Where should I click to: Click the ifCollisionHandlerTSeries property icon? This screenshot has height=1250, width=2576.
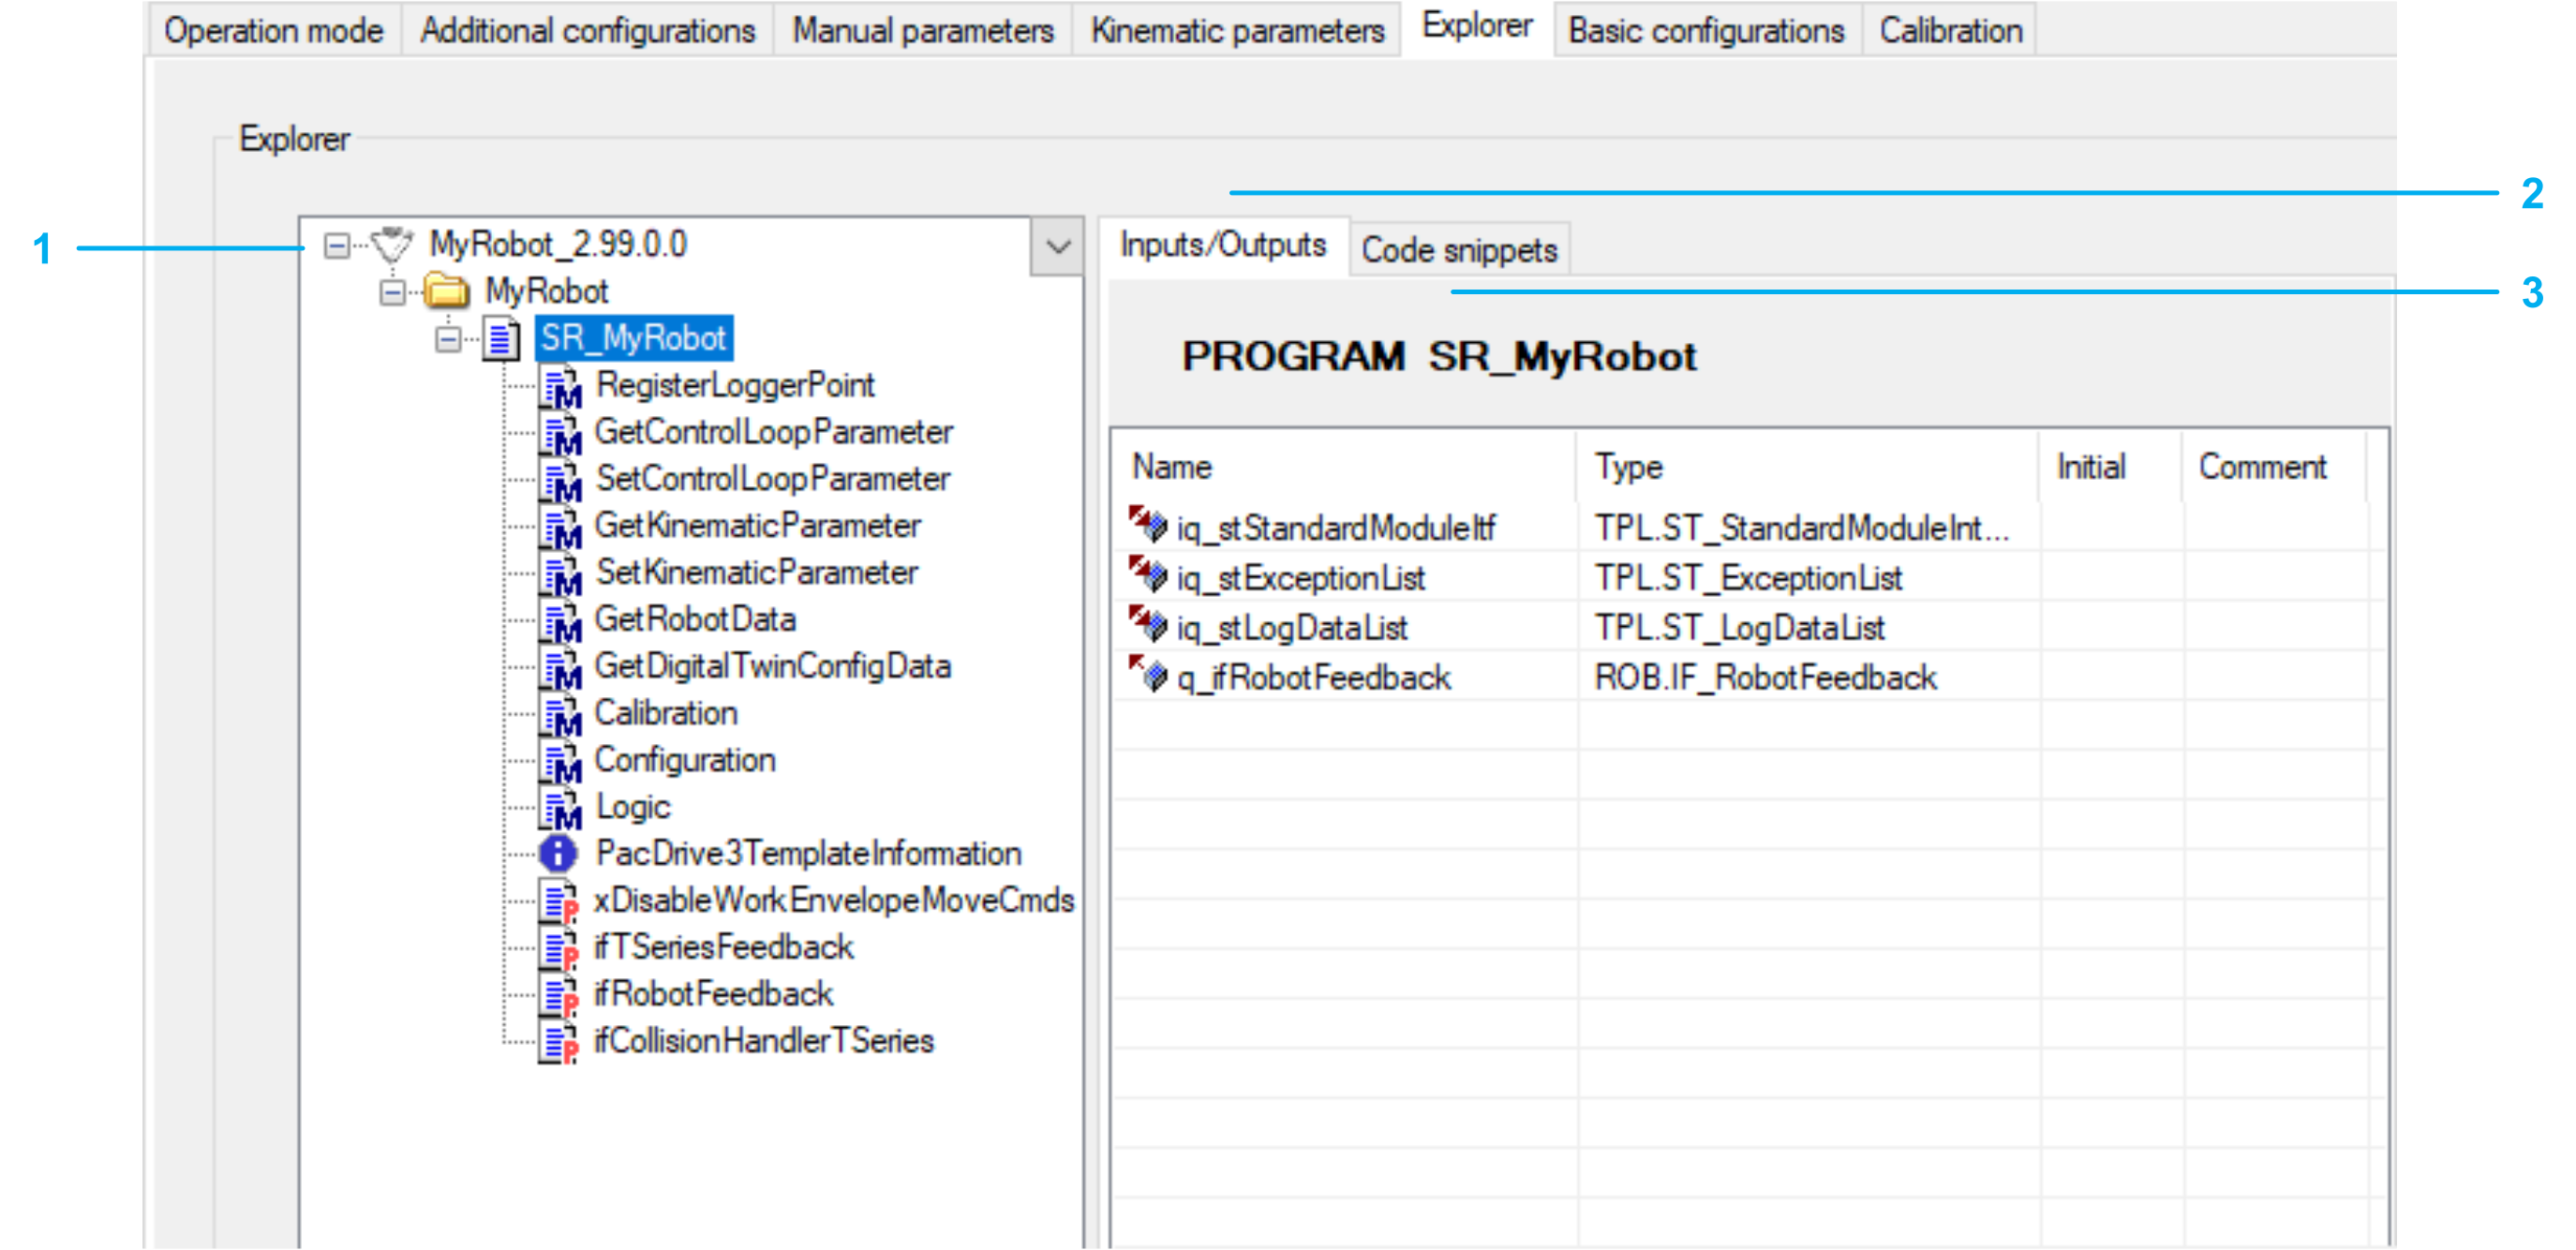tap(559, 1041)
